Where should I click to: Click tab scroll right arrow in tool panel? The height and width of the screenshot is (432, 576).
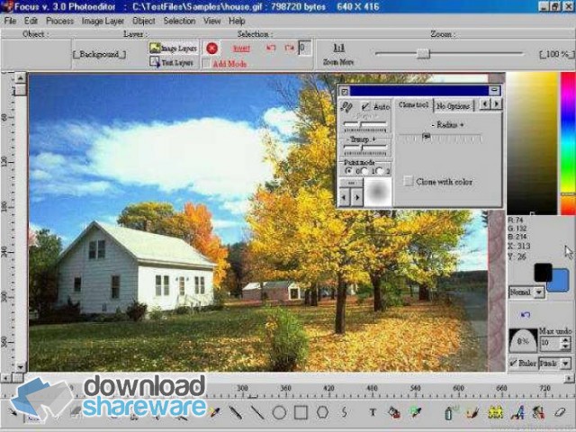[x=496, y=104]
